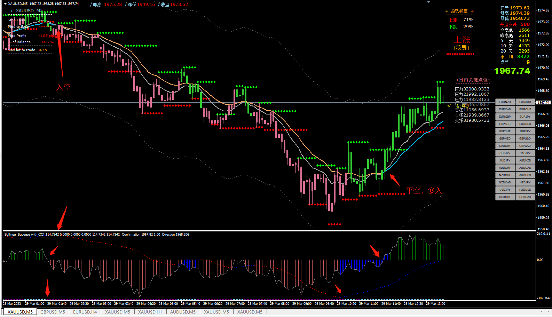Open USDCAD using its symbol button

pyautogui.click(x=525, y=197)
